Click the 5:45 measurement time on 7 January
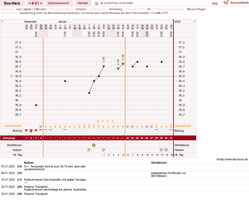 [x=89, y=34]
